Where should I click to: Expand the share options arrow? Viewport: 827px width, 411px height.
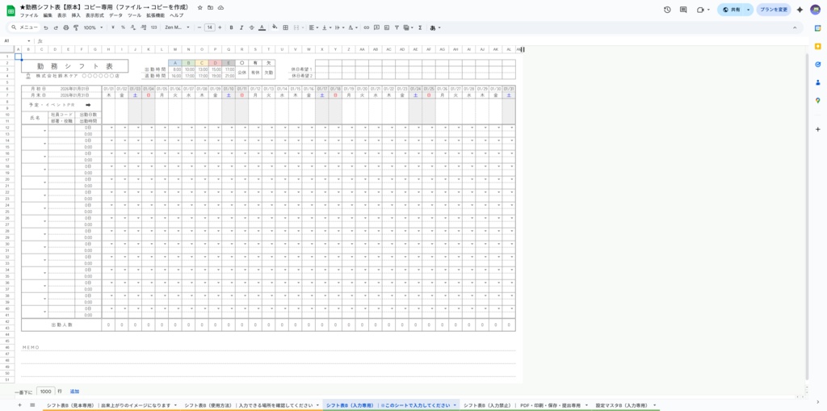pyautogui.click(x=749, y=10)
